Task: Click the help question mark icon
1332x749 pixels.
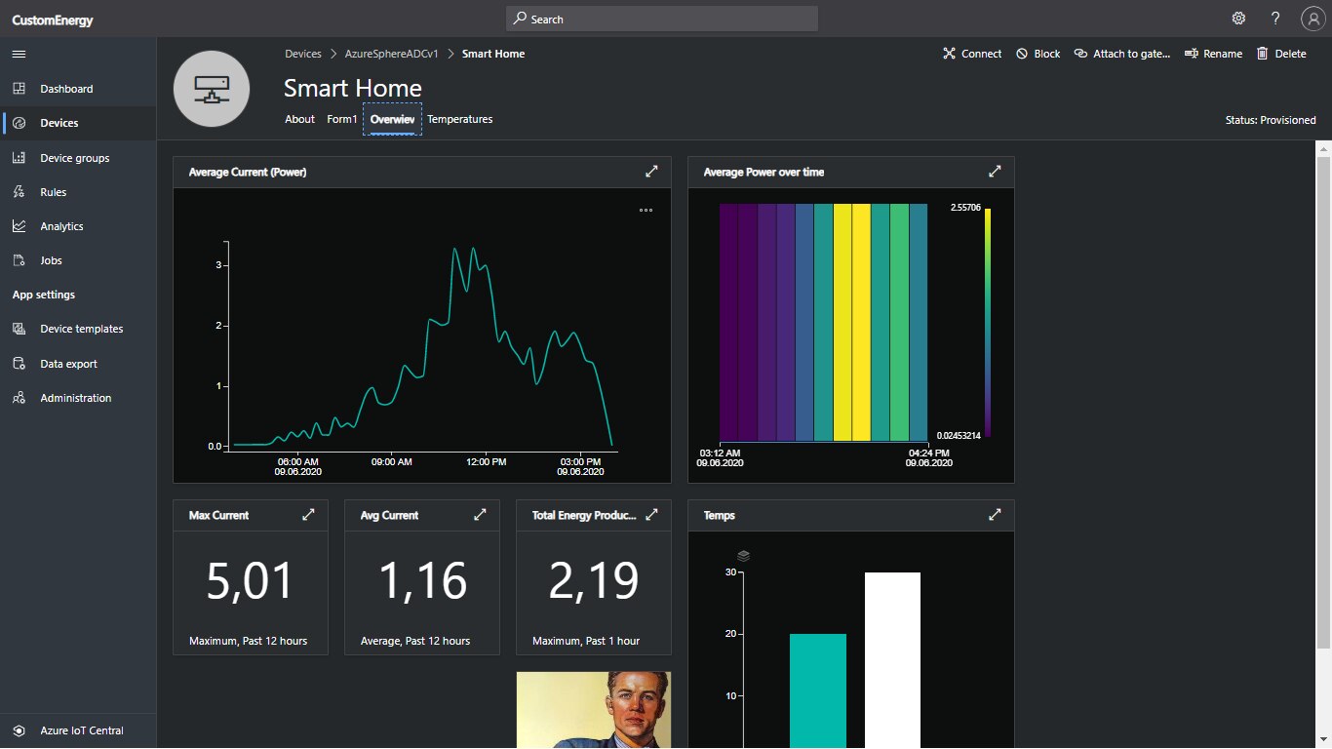Action: (1275, 19)
